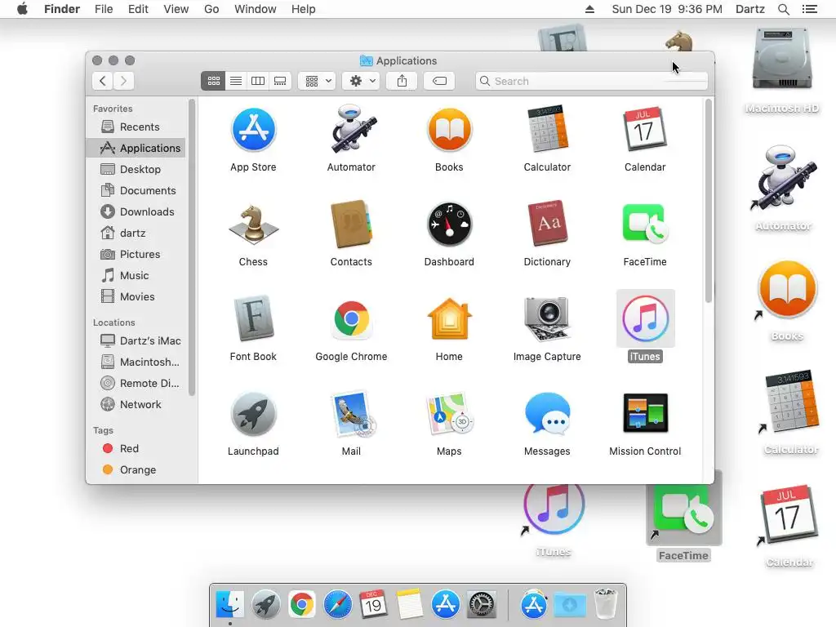The image size is (836, 627).
Task: Go back with the back arrow
Action: coord(102,81)
